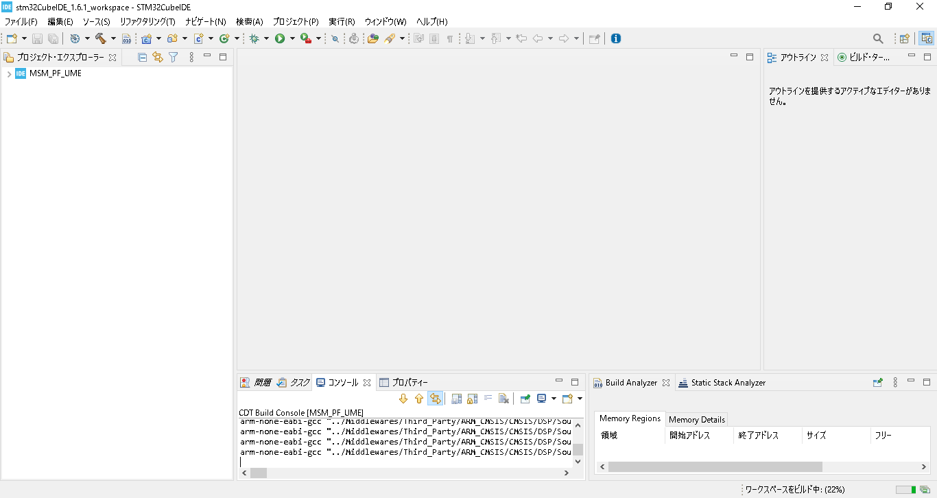Open Project Explorer view menu dots

tap(191, 57)
